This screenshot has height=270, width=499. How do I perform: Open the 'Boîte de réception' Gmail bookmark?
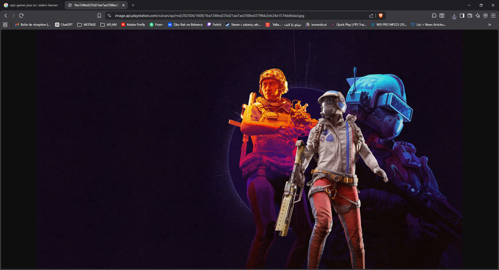(x=33, y=25)
